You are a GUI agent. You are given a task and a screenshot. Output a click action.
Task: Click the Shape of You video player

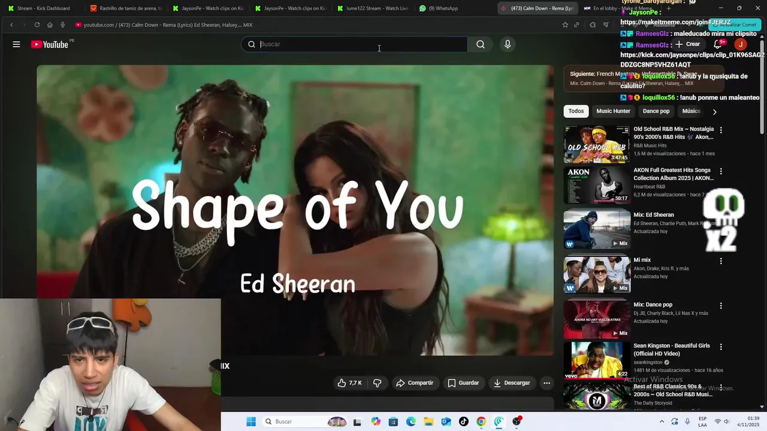pos(295,210)
